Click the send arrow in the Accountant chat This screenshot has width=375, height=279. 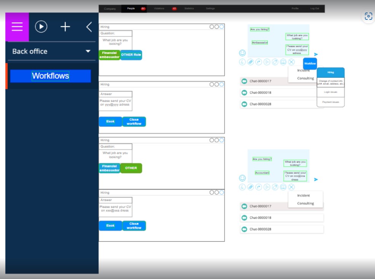pos(316,179)
